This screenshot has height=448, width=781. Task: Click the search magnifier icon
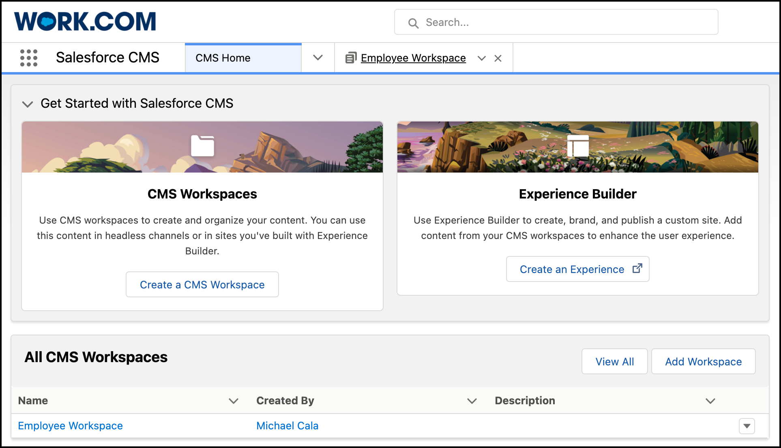[413, 23]
